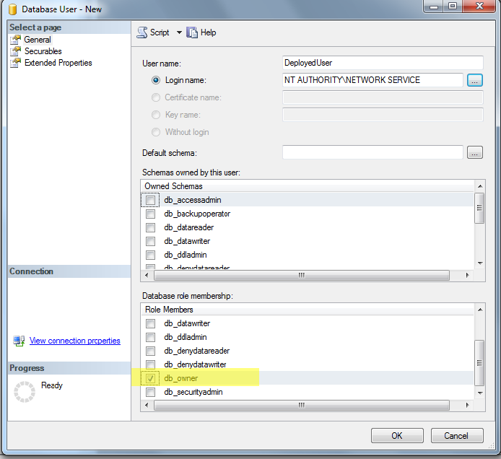Image resolution: width=501 pixels, height=459 pixels.
Task: Check db_datawriter role membership
Action: 150,323
